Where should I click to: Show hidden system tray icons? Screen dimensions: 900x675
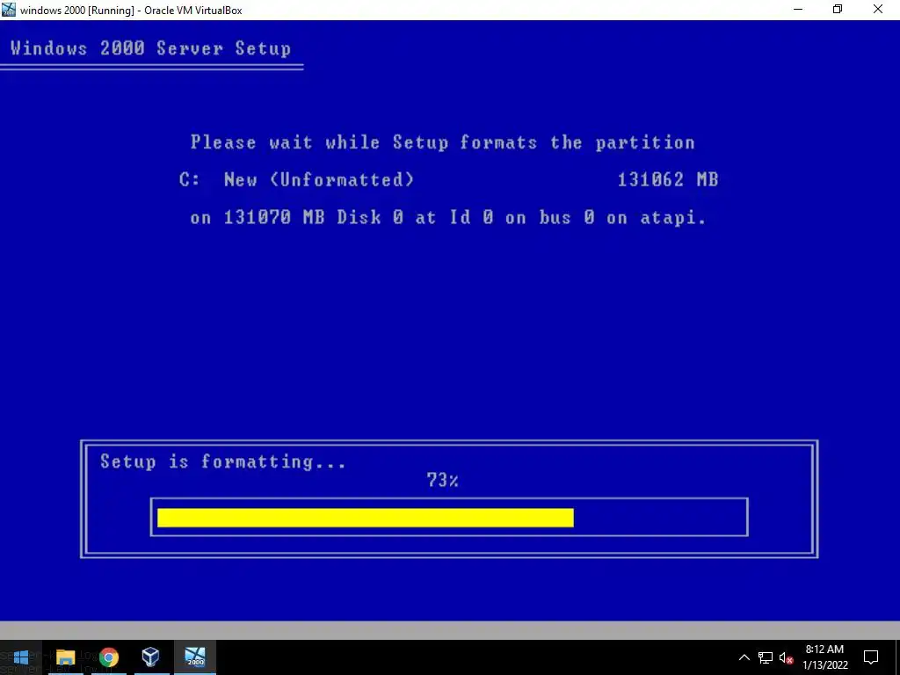tap(744, 657)
